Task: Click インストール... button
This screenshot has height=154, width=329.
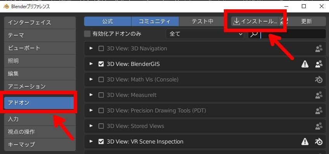Action: pyautogui.click(x=255, y=21)
